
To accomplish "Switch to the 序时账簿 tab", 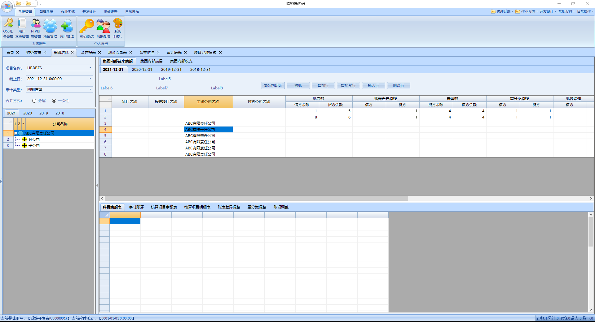I will (x=136, y=207).
